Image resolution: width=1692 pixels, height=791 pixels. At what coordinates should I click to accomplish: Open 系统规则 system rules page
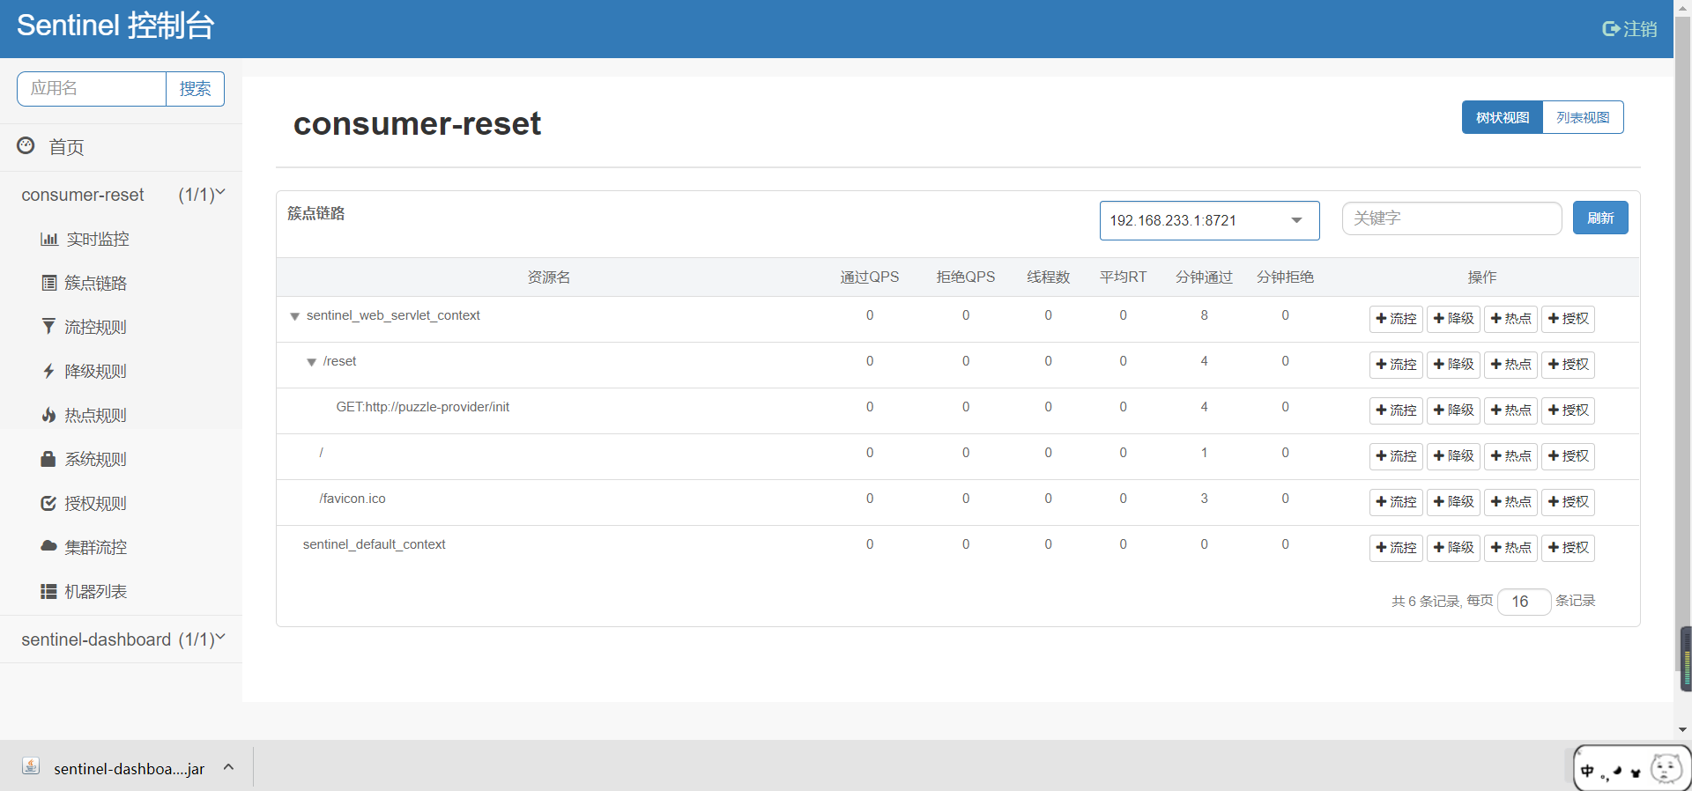pos(95,459)
